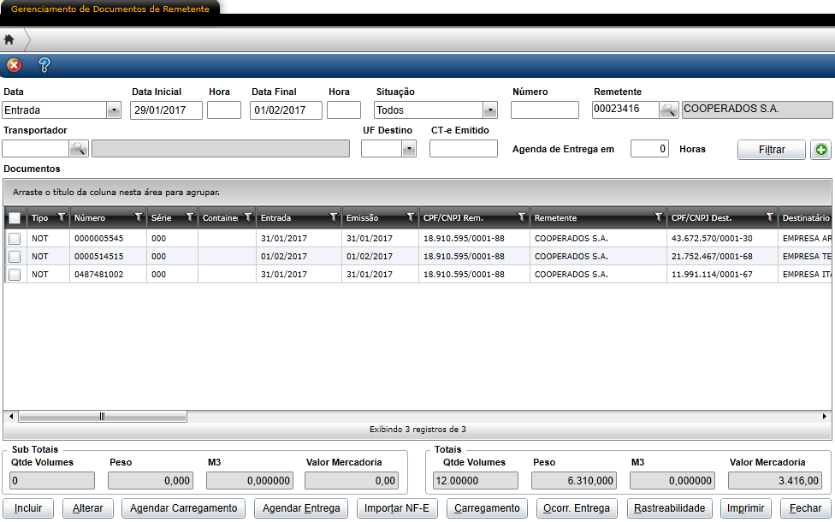The image size is (835, 522).
Task: Focus the Data Inicial field 29/01/2017
Action: [166, 110]
